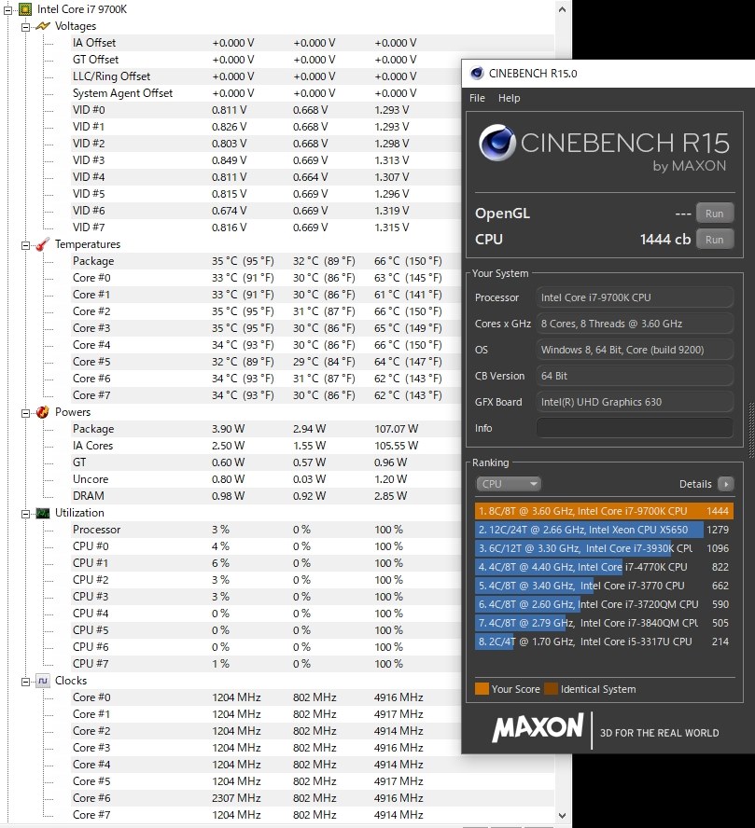This screenshot has height=828, width=755.
Task: Click the Identical System brown swatch
Action: click(551, 688)
